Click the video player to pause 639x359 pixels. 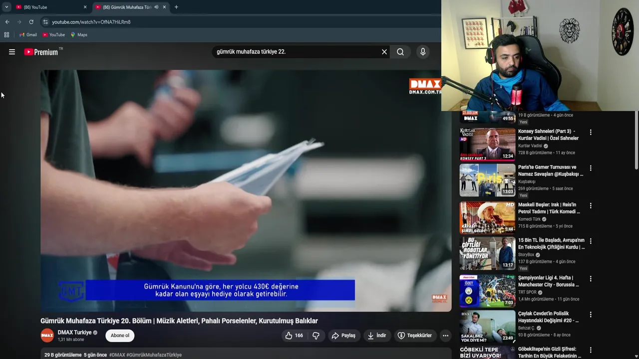tap(246, 190)
